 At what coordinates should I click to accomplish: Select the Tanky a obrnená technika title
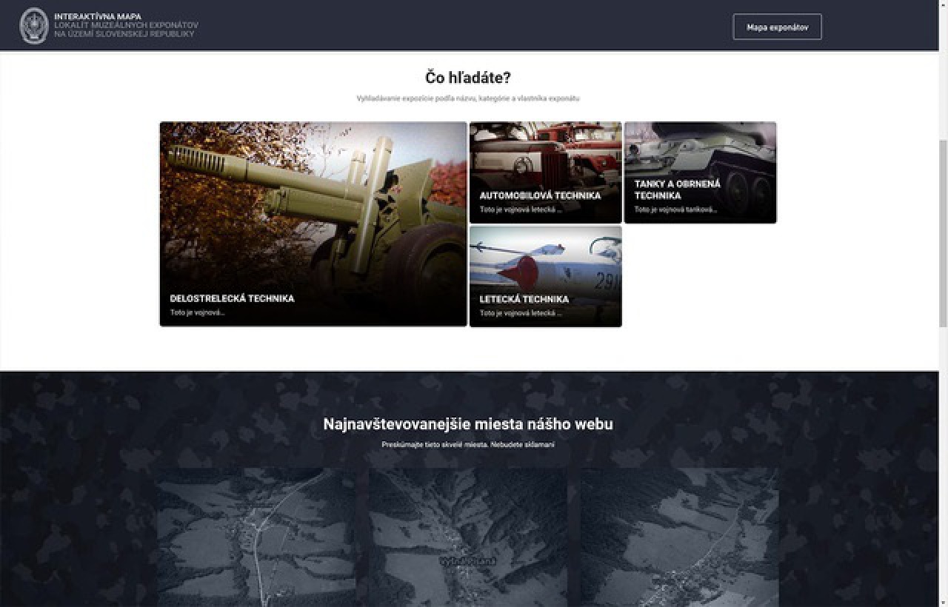[677, 190]
